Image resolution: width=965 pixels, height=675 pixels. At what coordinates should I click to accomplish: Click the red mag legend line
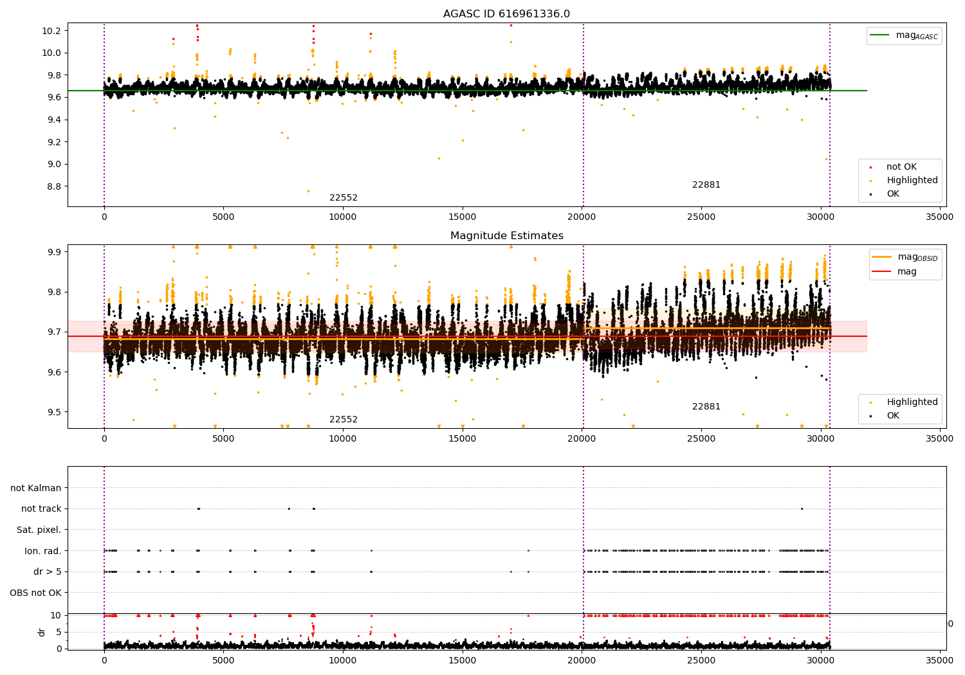881,272
